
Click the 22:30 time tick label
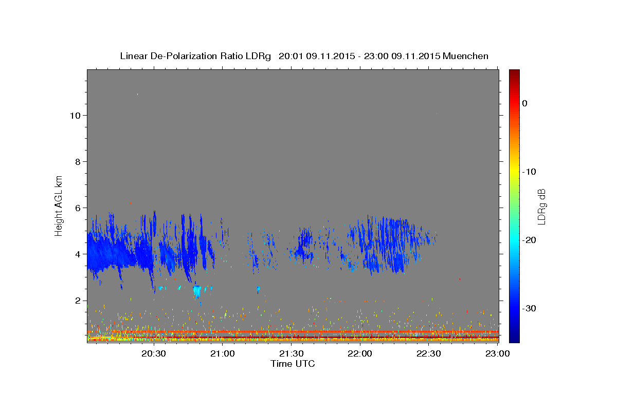click(x=428, y=353)
